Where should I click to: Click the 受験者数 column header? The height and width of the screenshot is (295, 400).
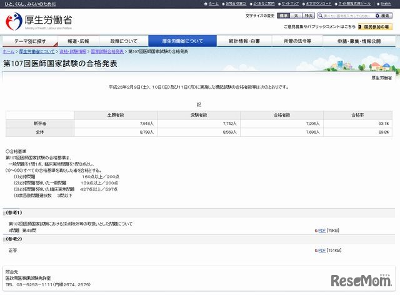pos(199,115)
